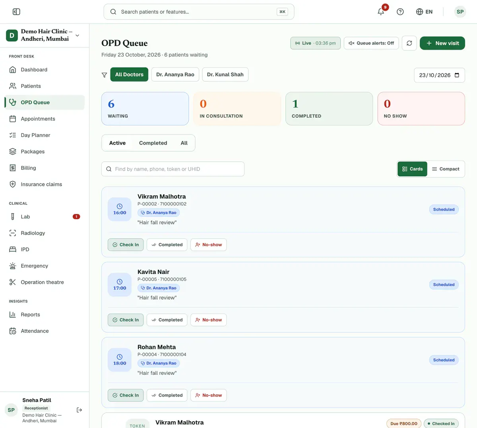Viewport: 477px width, 428px height.
Task: Switch to Compact view
Action: click(x=446, y=169)
